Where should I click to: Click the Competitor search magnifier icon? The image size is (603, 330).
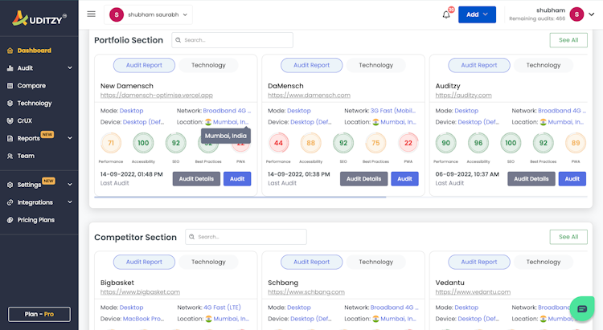click(x=191, y=237)
